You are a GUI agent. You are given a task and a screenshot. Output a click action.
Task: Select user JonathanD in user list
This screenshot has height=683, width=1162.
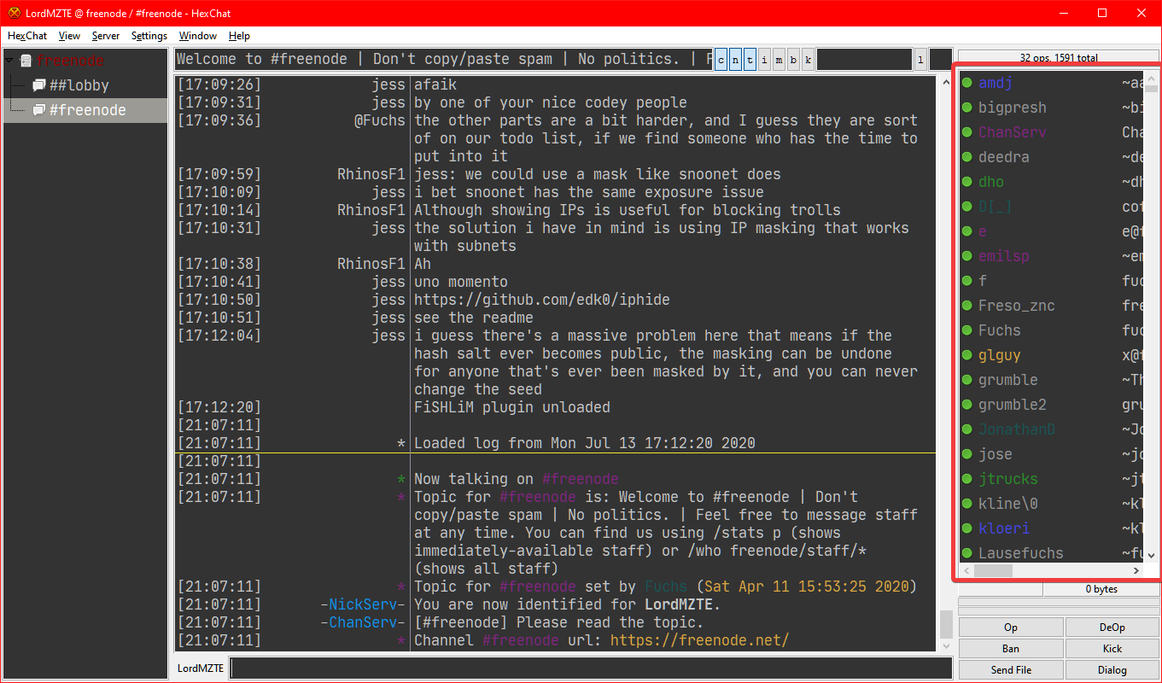(1017, 429)
